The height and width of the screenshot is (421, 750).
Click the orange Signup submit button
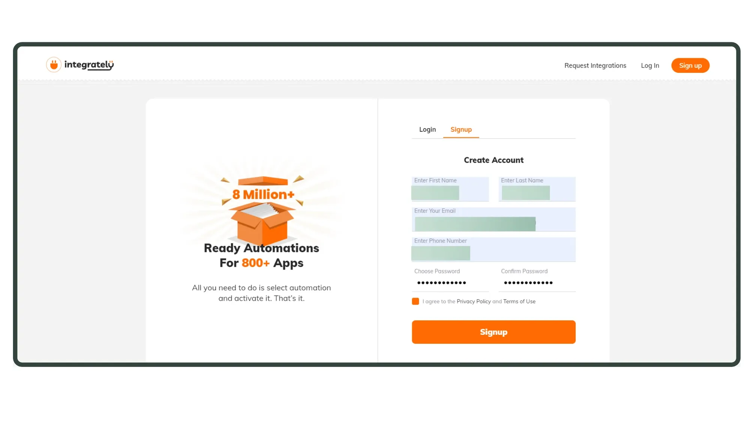pyautogui.click(x=493, y=332)
